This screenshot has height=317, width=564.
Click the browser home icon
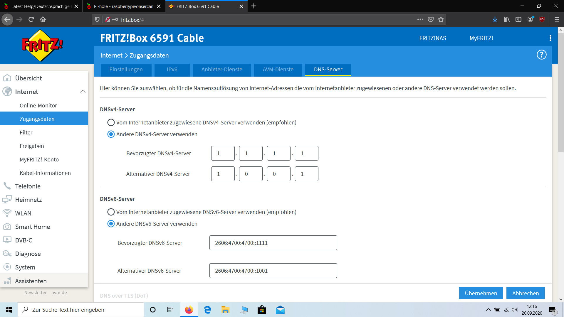click(43, 20)
